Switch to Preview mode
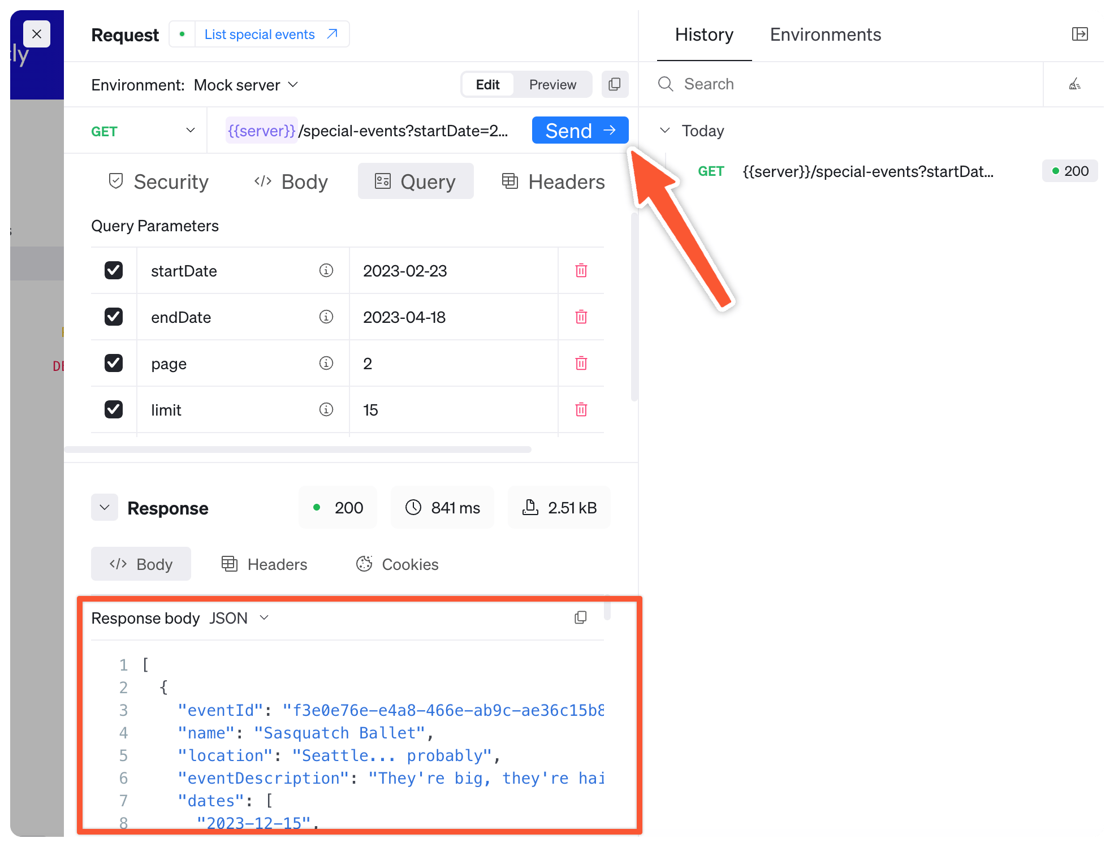This screenshot has height=847, width=1114. pos(552,85)
